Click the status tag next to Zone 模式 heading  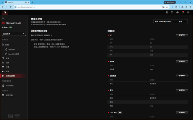pyautogui.click(x=120, y=112)
